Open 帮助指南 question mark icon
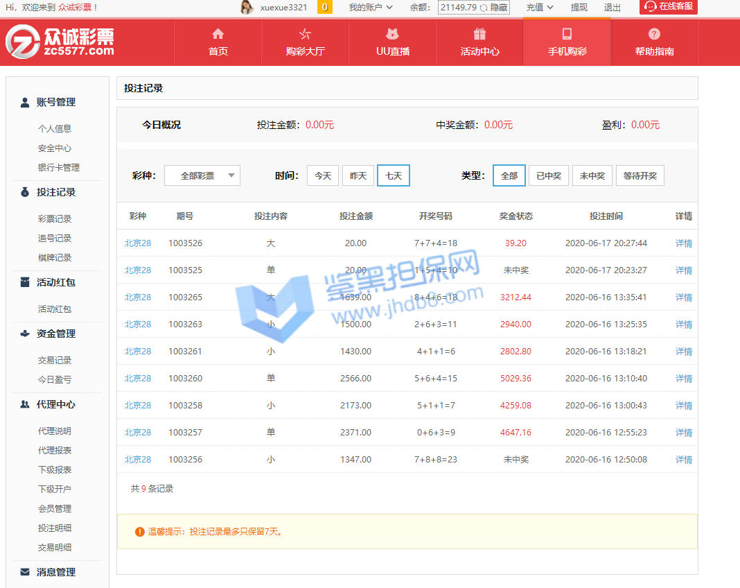 pyautogui.click(x=654, y=34)
